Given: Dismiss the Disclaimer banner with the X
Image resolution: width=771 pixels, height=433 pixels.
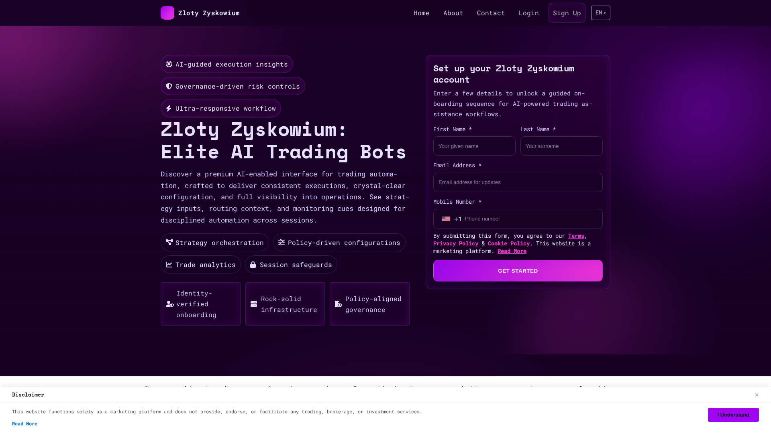Looking at the screenshot, I should [757, 395].
